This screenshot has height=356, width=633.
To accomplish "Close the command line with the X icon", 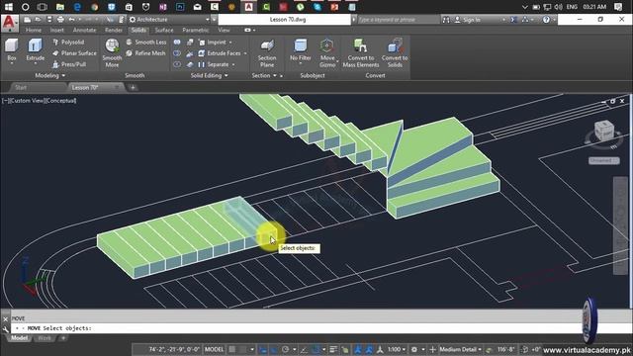I will coord(5,318).
